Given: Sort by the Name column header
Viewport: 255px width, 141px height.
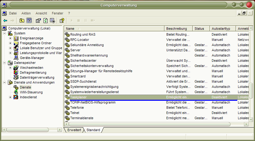Looking at the screenshot, I should coord(114,29).
